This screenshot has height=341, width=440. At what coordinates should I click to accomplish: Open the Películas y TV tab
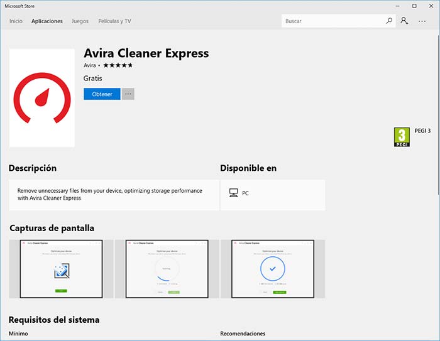coord(114,21)
